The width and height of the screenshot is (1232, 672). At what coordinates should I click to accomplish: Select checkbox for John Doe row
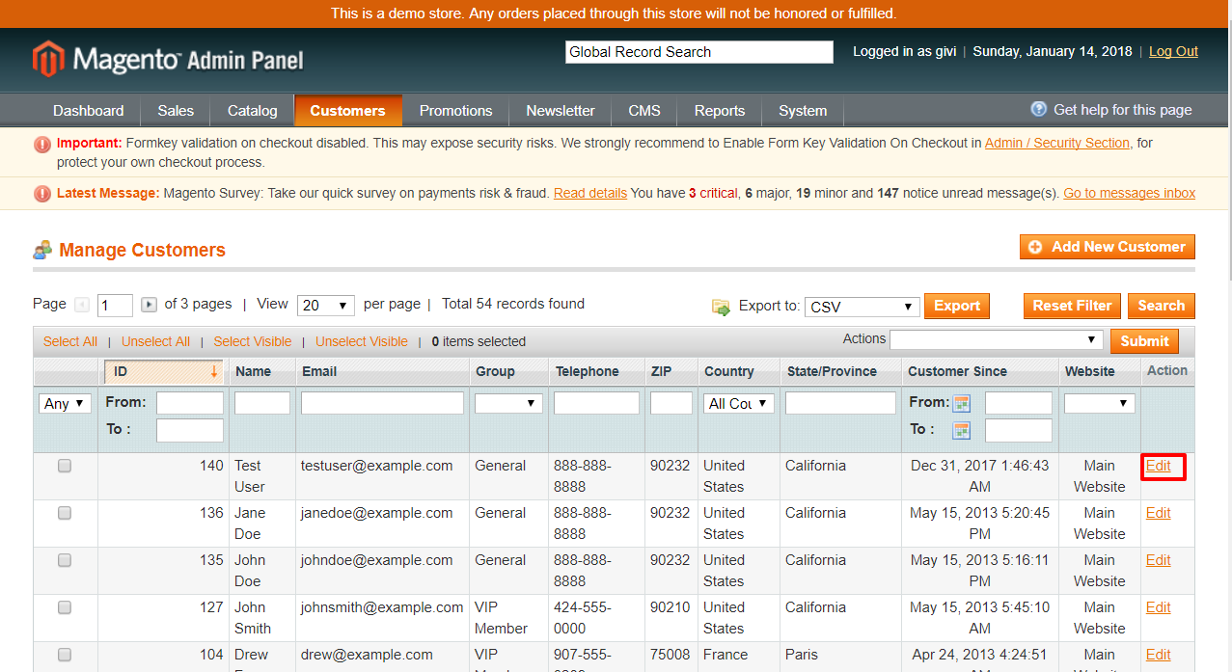(x=65, y=560)
